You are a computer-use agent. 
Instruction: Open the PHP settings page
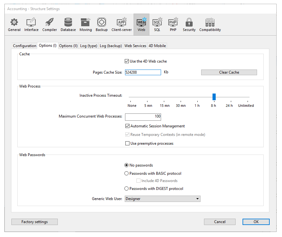173,25
